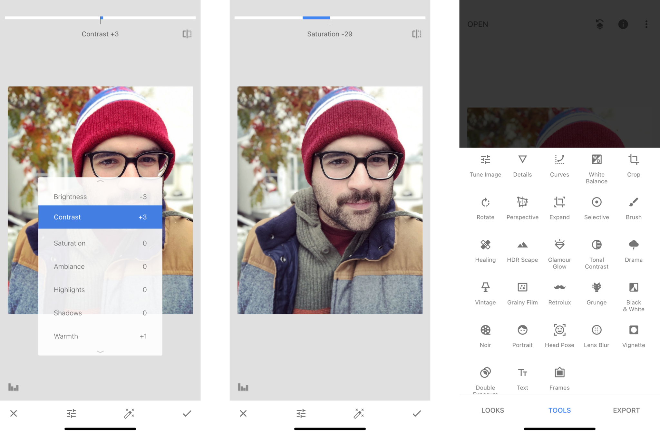Open the adjustment options list

71,413
